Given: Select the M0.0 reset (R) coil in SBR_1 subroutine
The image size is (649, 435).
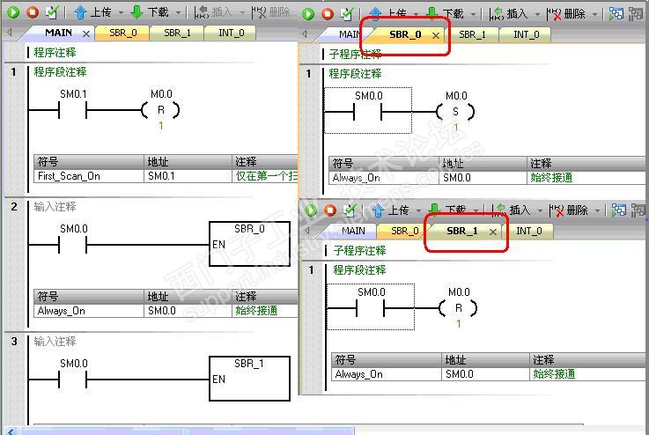Looking at the screenshot, I should [458, 308].
